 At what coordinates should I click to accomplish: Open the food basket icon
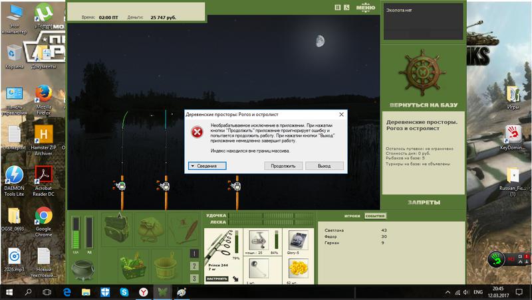(x=134, y=265)
